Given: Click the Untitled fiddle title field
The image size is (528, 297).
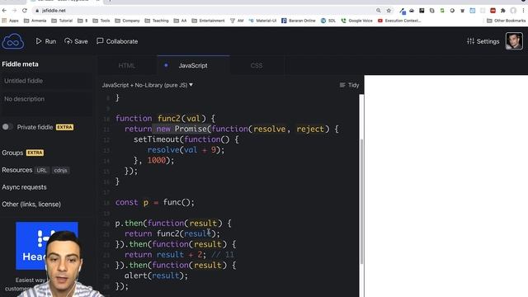Looking at the screenshot, I should click(46, 81).
